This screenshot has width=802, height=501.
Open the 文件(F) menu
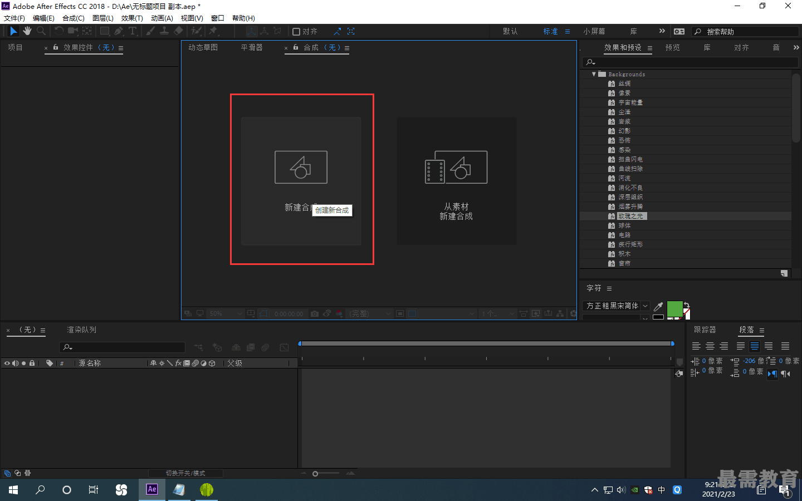(x=14, y=18)
